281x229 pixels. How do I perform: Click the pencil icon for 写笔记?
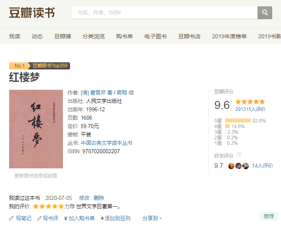(11, 218)
